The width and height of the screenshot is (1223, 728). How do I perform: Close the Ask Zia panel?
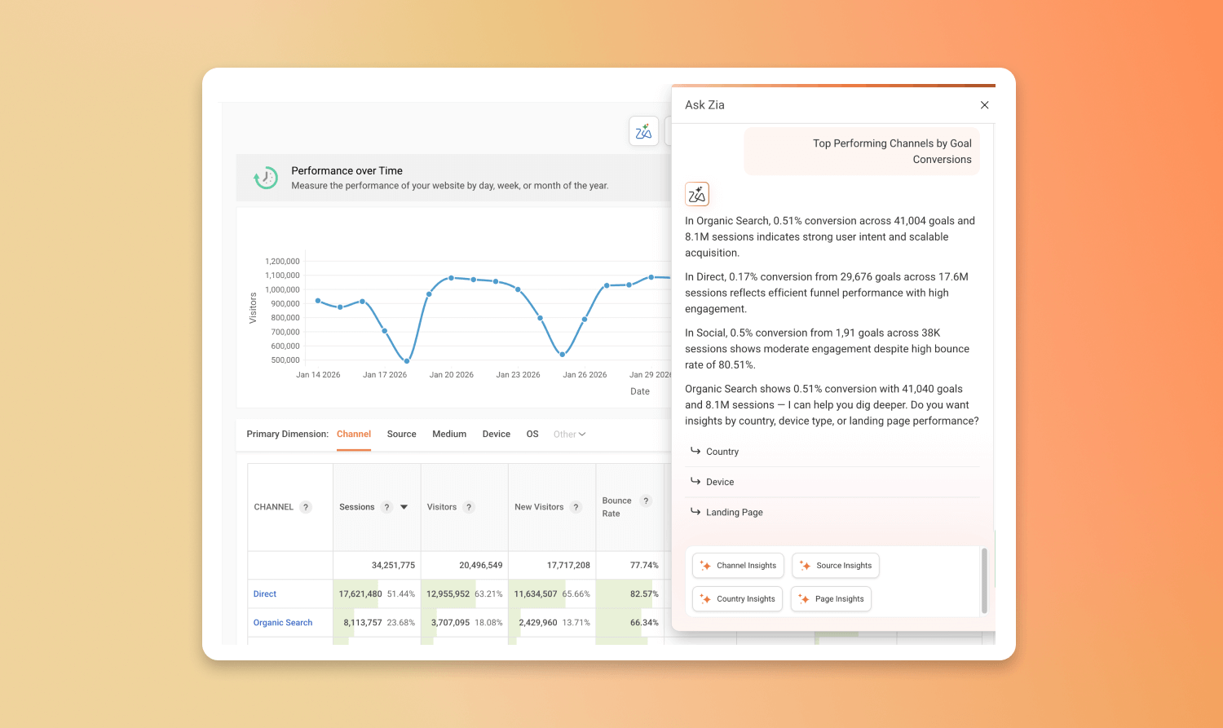pos(984,105)
